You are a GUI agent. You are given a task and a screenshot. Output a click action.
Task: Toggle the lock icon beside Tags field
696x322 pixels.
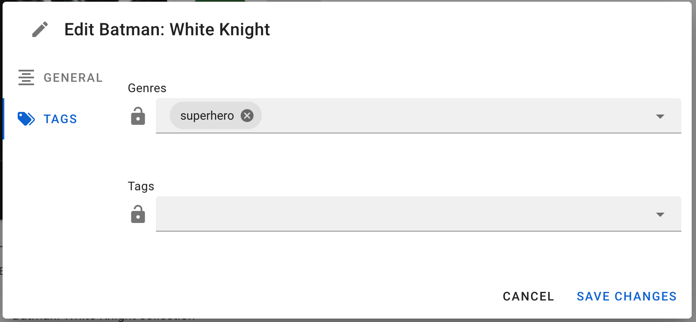(x=138, y=214)
